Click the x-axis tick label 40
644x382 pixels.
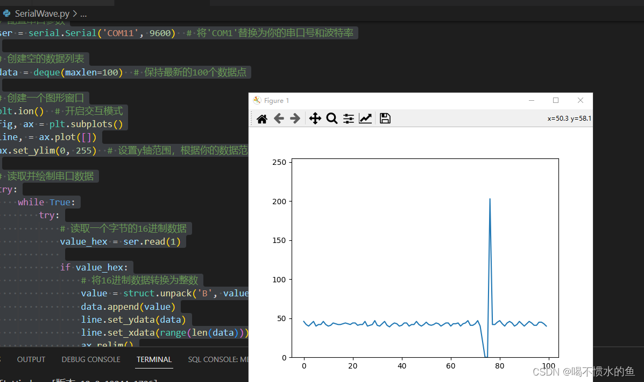[402, 366]
